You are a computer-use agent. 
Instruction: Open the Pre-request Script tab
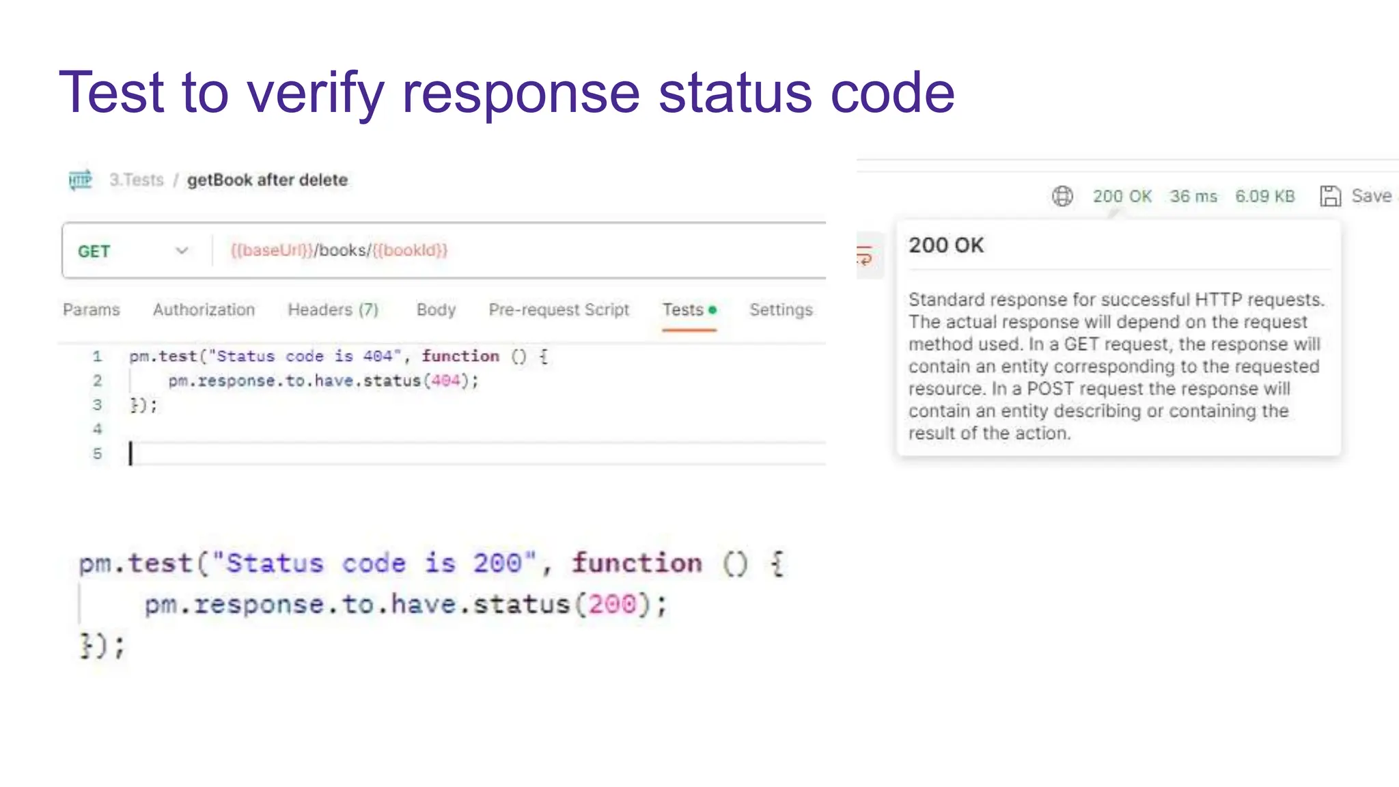pos(559,309)
